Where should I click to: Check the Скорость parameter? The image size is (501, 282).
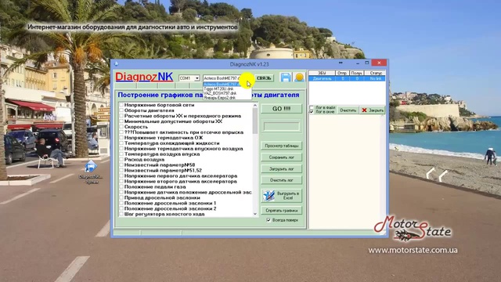[121, 127]
